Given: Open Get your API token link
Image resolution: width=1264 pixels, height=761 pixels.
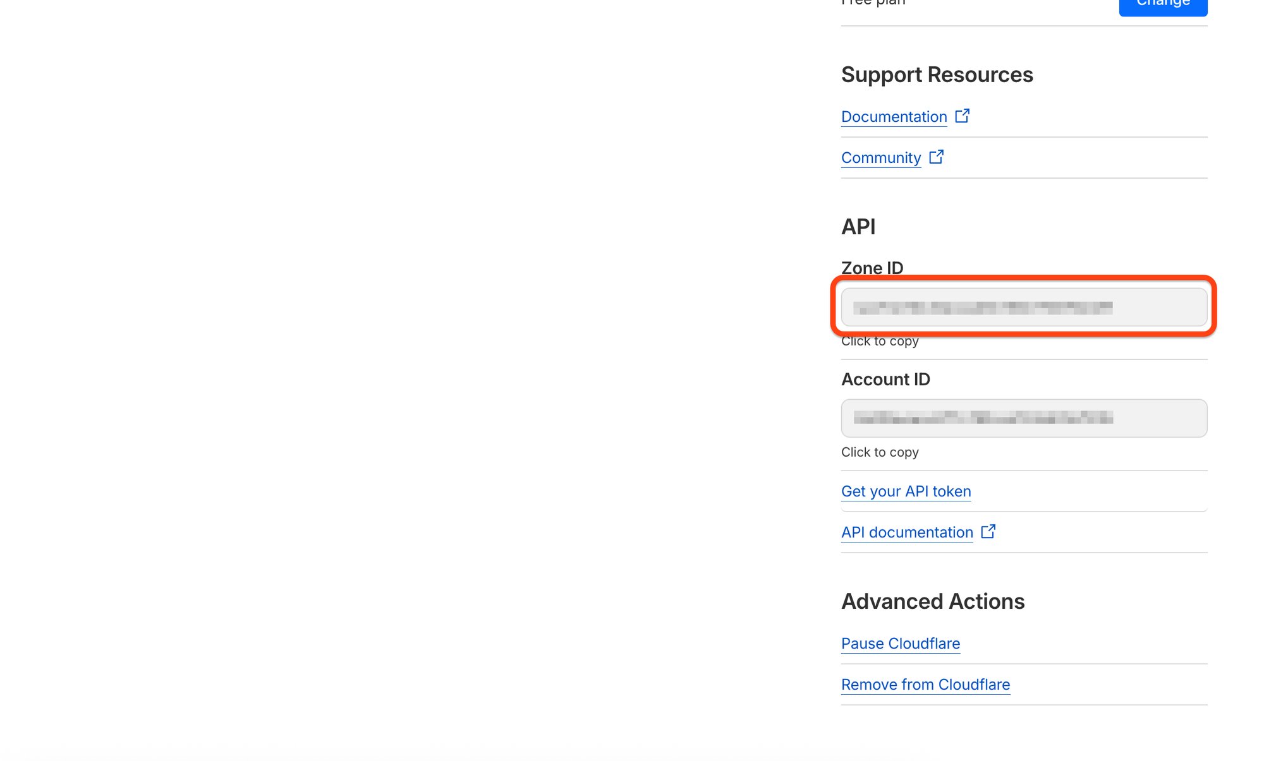Looking at the screenshot, I should coord(906,491).
